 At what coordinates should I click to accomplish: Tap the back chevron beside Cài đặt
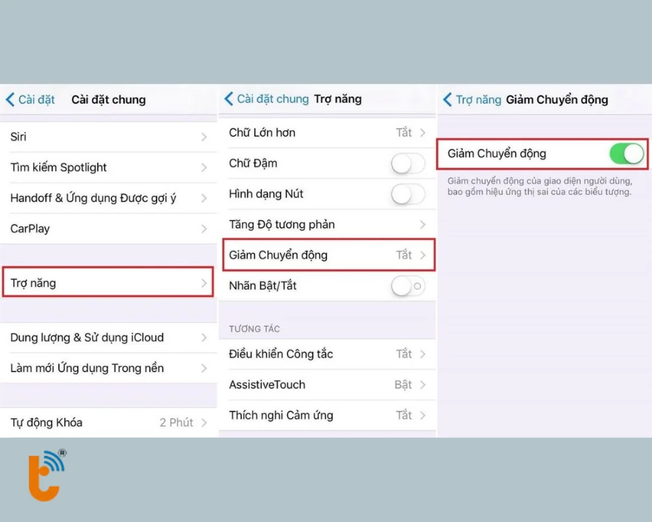click(10, 100)
